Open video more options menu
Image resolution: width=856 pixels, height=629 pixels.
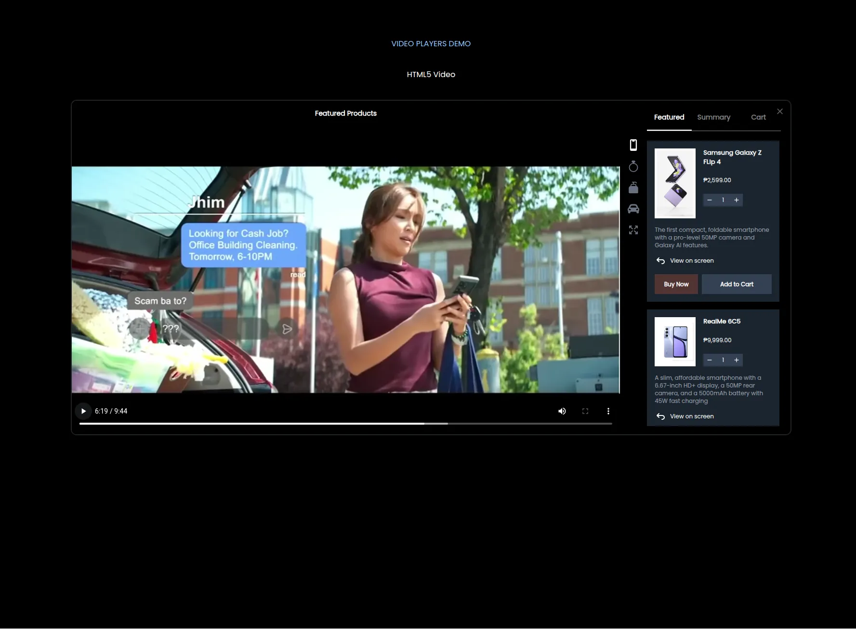608,411
